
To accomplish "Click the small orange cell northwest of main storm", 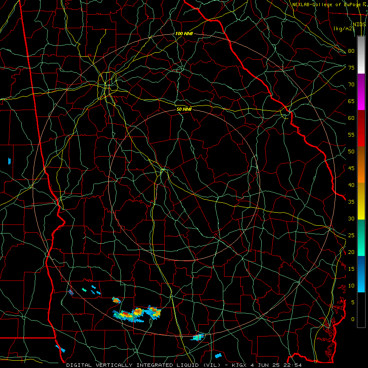I will point(117,300).
